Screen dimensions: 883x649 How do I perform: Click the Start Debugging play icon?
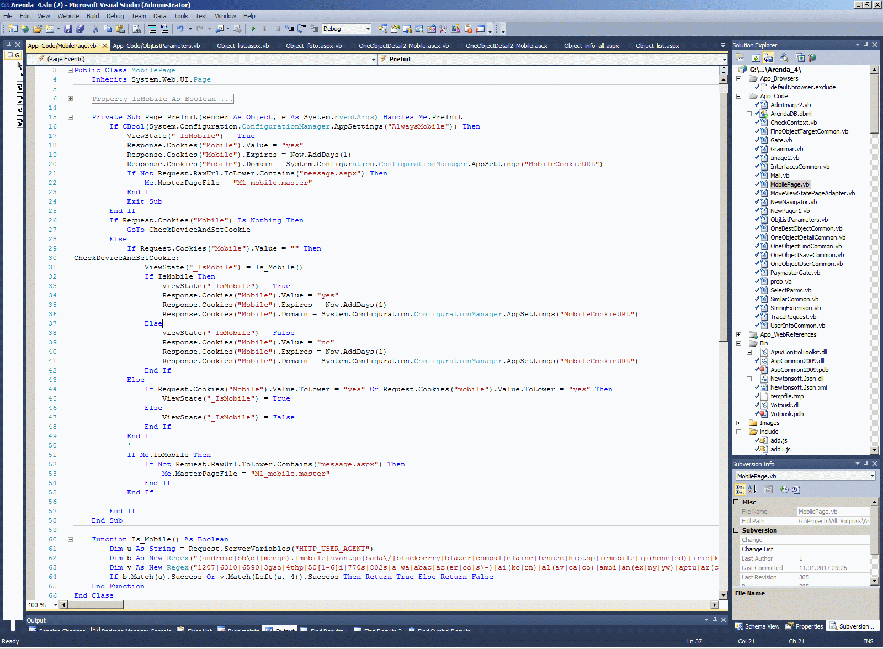tap(253, 29)
